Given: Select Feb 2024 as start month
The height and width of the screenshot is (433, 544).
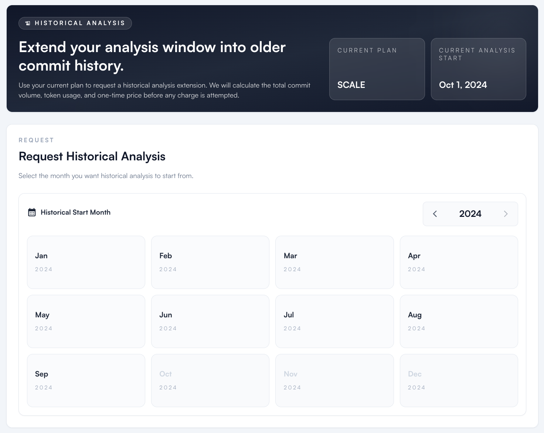Looking at the screenshot, I should pos(210,262).
